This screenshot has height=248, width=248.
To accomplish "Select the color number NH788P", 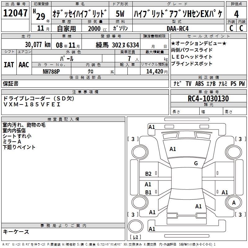I will [x=51, y=72].
